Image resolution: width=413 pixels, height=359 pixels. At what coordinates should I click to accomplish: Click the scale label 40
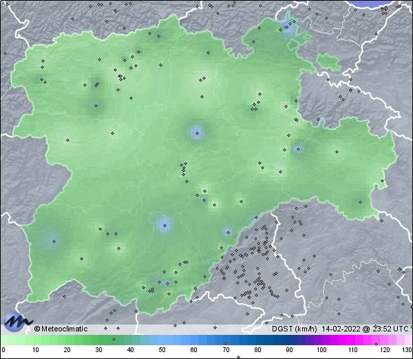(130, 350)
